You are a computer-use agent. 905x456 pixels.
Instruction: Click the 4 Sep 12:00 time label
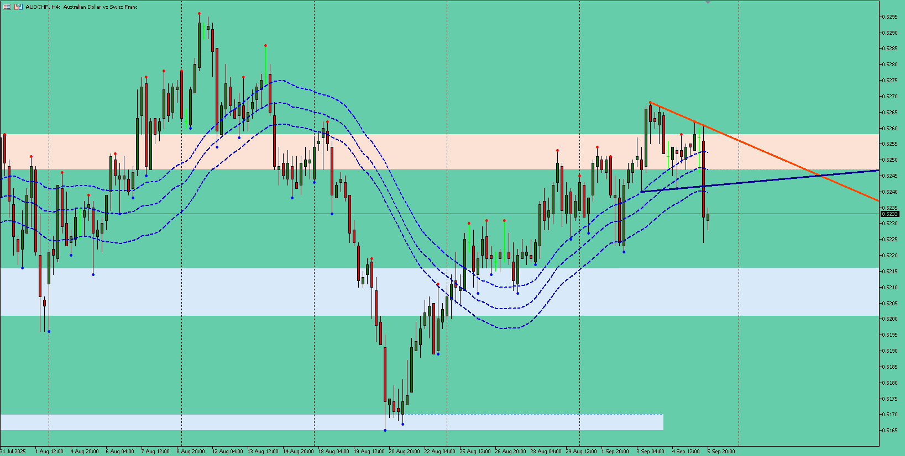coord(686,452)
